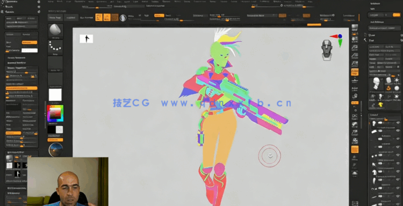Select the first subtool's white thumbnail
This screenshot has width=403, height=206.
click(374, 124)
